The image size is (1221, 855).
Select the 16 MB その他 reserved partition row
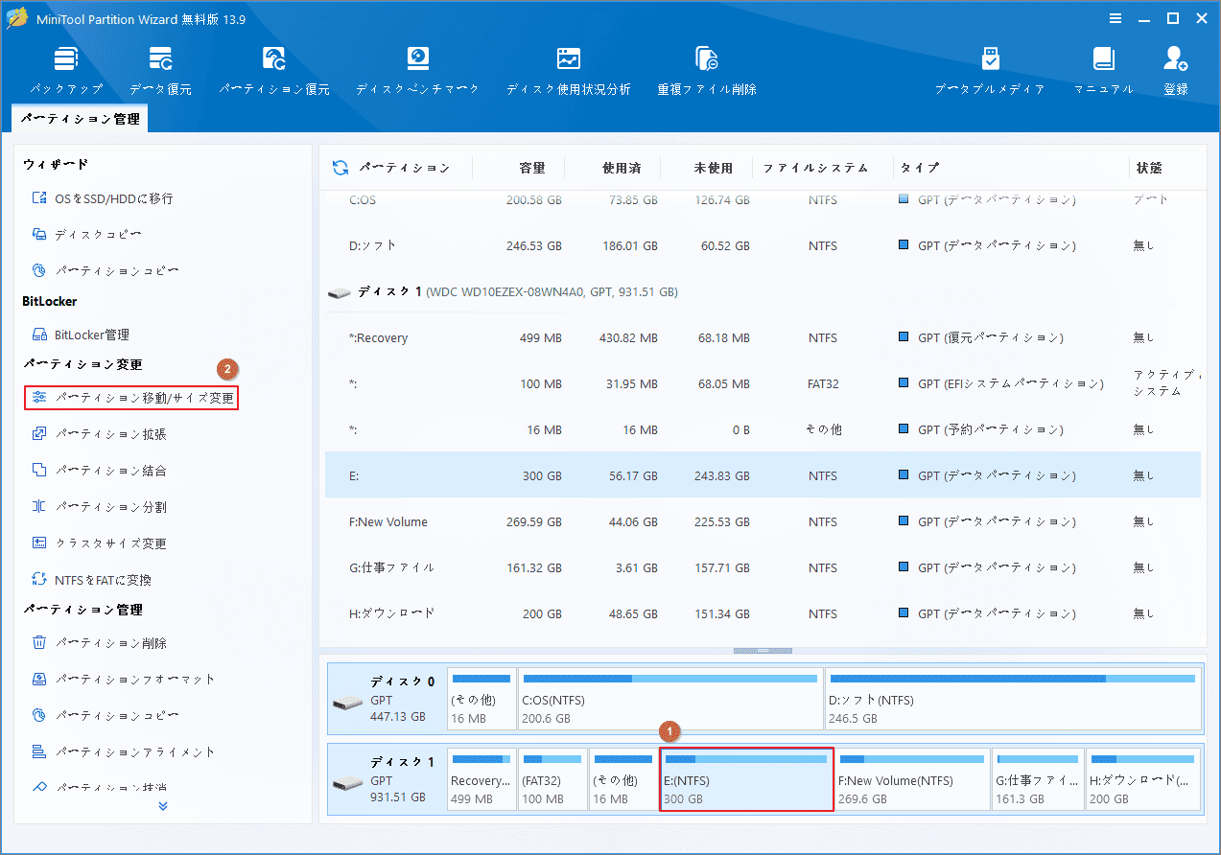point(763,429)
